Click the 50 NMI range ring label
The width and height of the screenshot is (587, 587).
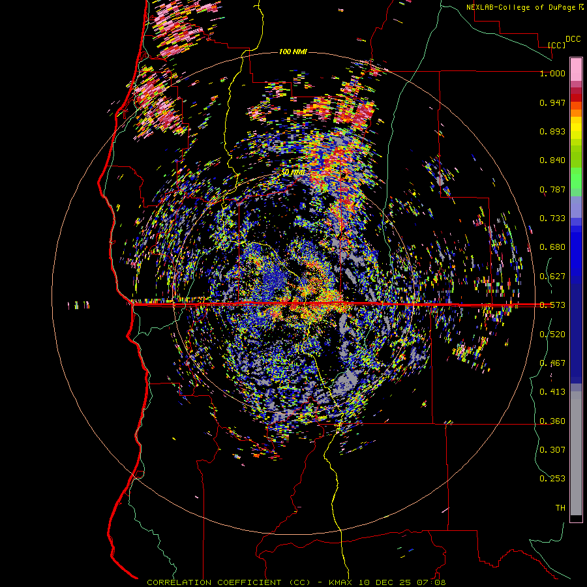point(293,172)
